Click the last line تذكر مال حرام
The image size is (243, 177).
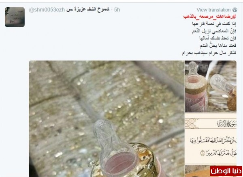point(209,53)
